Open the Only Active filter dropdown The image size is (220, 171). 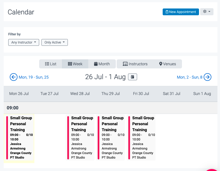click(55, 42)
